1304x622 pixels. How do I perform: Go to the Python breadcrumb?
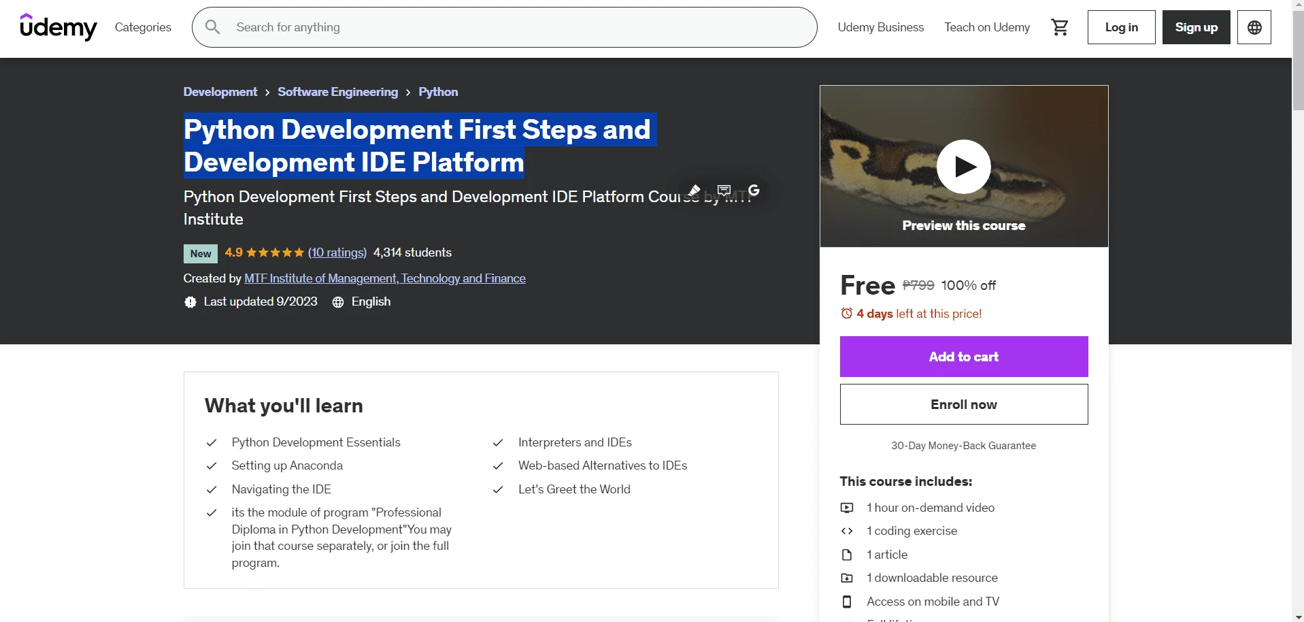438,92
